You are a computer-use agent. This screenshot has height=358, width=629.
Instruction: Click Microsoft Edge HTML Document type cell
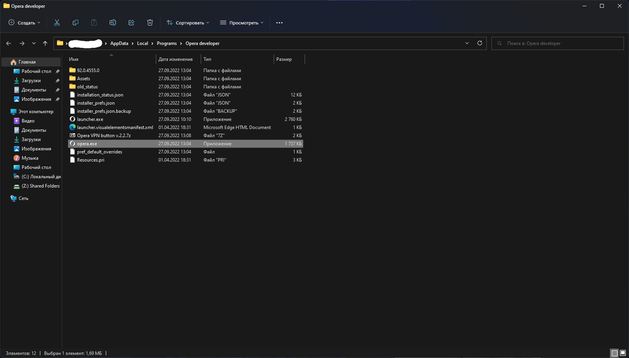click(x=237, y=127)
